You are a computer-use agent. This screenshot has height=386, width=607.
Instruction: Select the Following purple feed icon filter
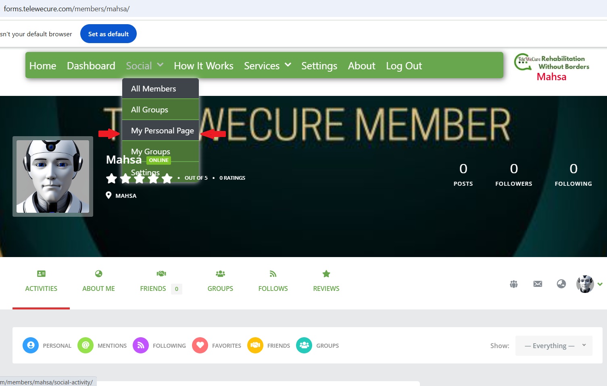click(141, 345)
